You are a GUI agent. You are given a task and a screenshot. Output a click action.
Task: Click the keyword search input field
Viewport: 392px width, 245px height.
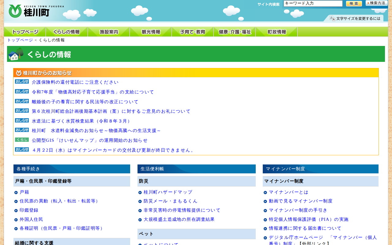(313, 4)
